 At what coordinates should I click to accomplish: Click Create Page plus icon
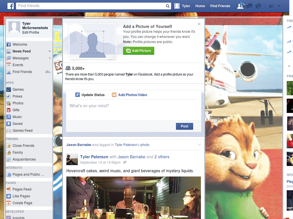(x=9, y=203)
